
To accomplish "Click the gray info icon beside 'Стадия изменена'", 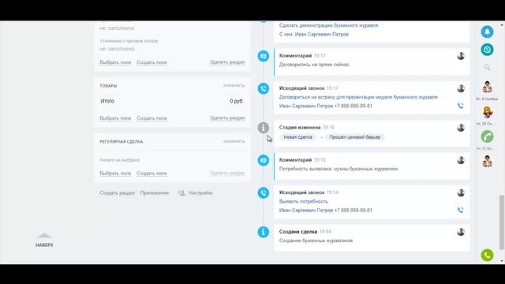I will tap(263, 128).
